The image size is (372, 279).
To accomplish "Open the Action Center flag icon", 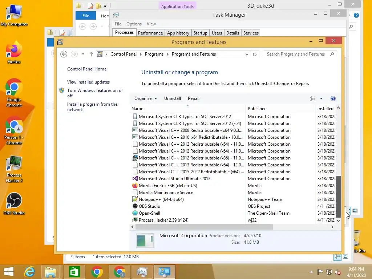I will 320,272.
